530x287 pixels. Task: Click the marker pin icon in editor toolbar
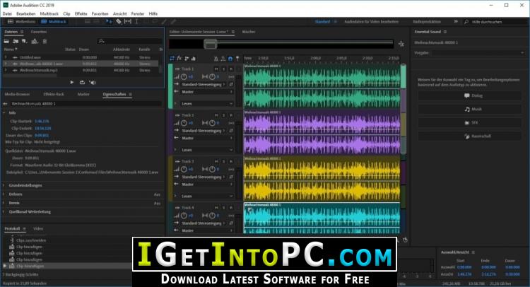[237, 59]
